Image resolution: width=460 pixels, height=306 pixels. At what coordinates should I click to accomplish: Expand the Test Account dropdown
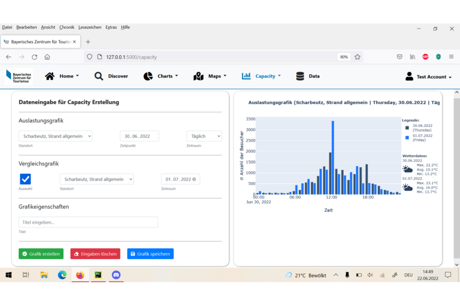428,76
